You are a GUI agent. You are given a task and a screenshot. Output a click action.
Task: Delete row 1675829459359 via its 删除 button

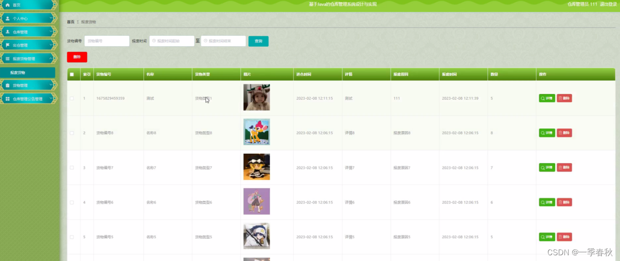[564, 98]
